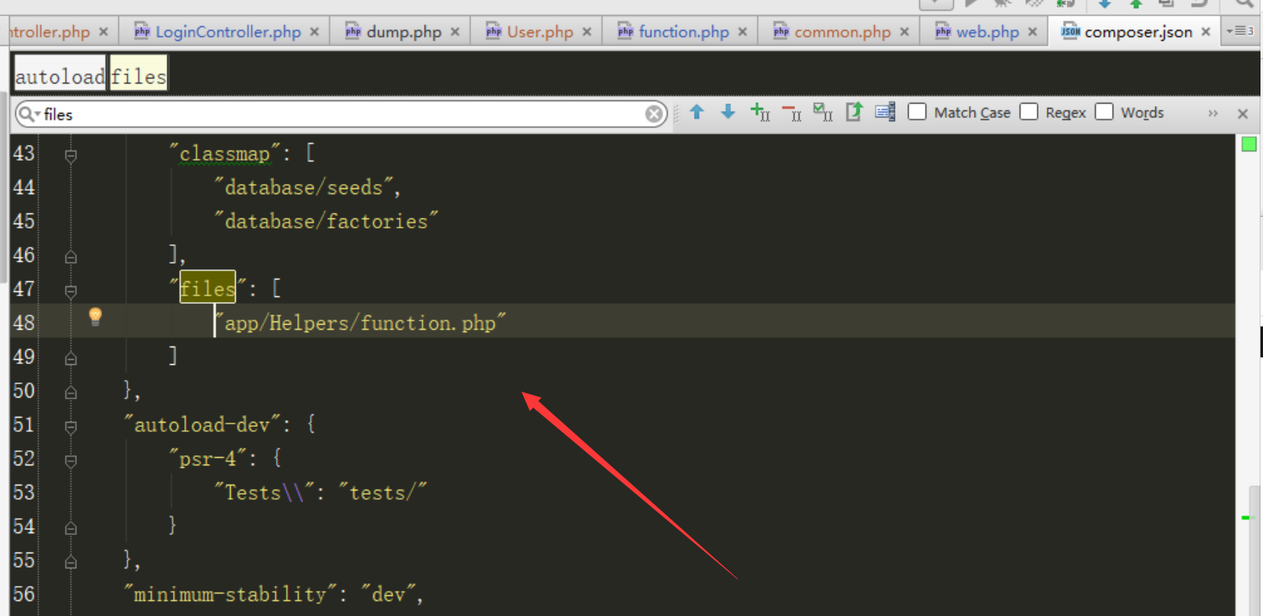Unselect occurrence red minus icon
Screen dimensions: 1263x616
pos(791,112)
